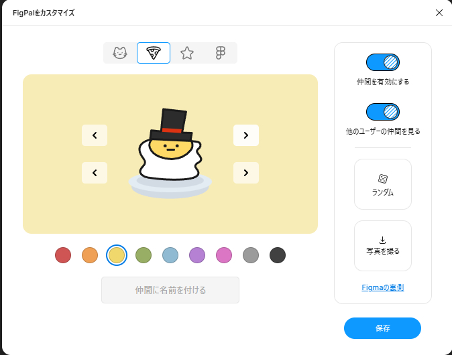452x355 pixels.
Task: Choose the red color swatch
Action: tap(63, 255)
